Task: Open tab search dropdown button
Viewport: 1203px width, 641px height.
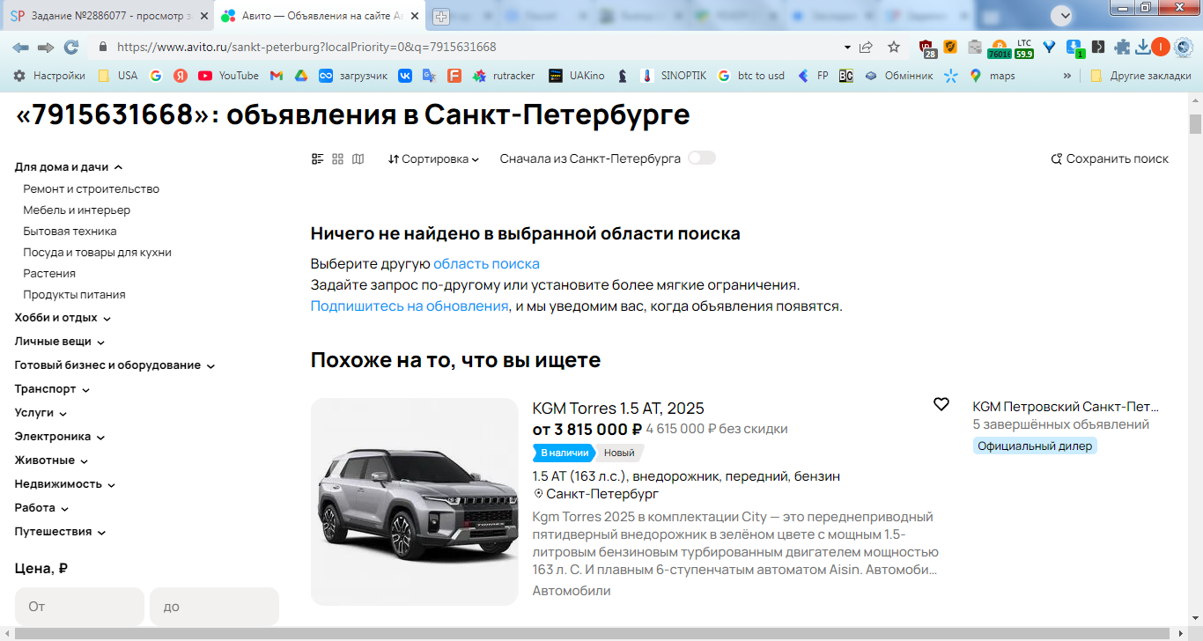Action: click(x=1065, y=15)
